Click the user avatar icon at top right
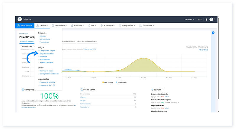The width and height of the screenshot is (236, 130). [211, 19]
